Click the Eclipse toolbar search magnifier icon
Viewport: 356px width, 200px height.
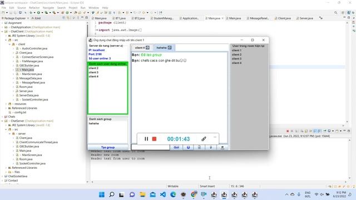click(x=335, y=13)
